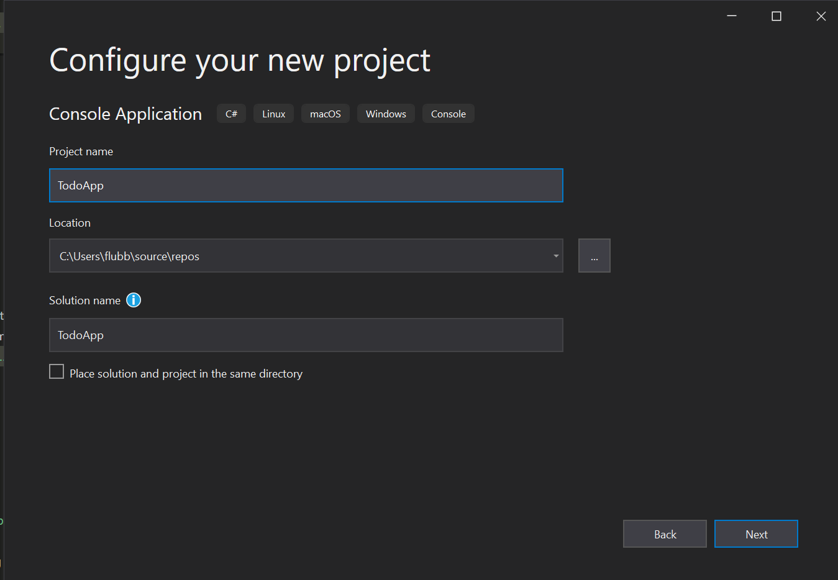838x580 pixels.
Task: Click the Configure your new project title
Action: point(240,60)
